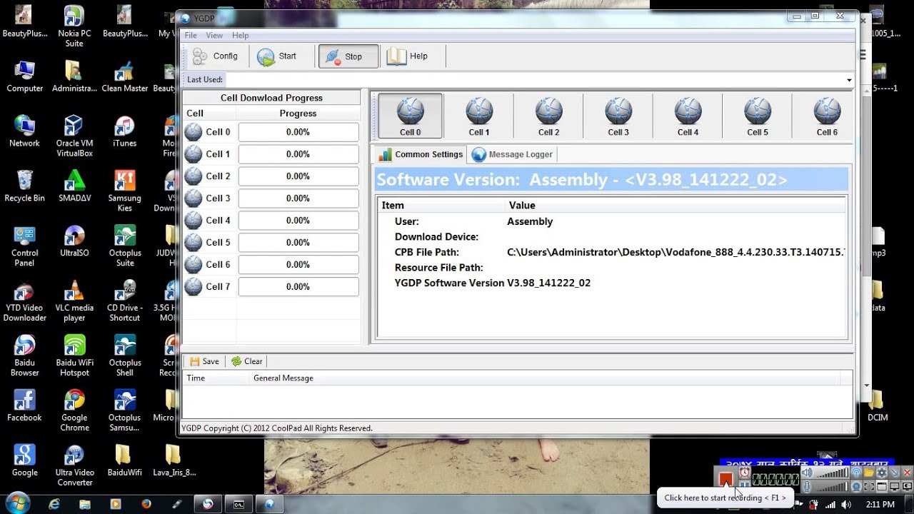Click the Item column header
This screenshot has height=514, width=914.
[441, 206]
